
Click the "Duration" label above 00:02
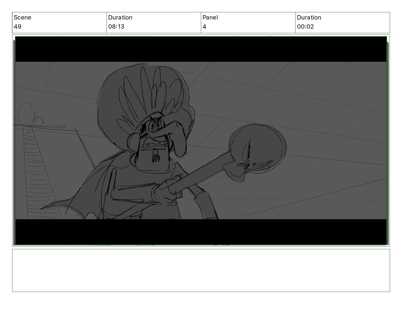309,17
